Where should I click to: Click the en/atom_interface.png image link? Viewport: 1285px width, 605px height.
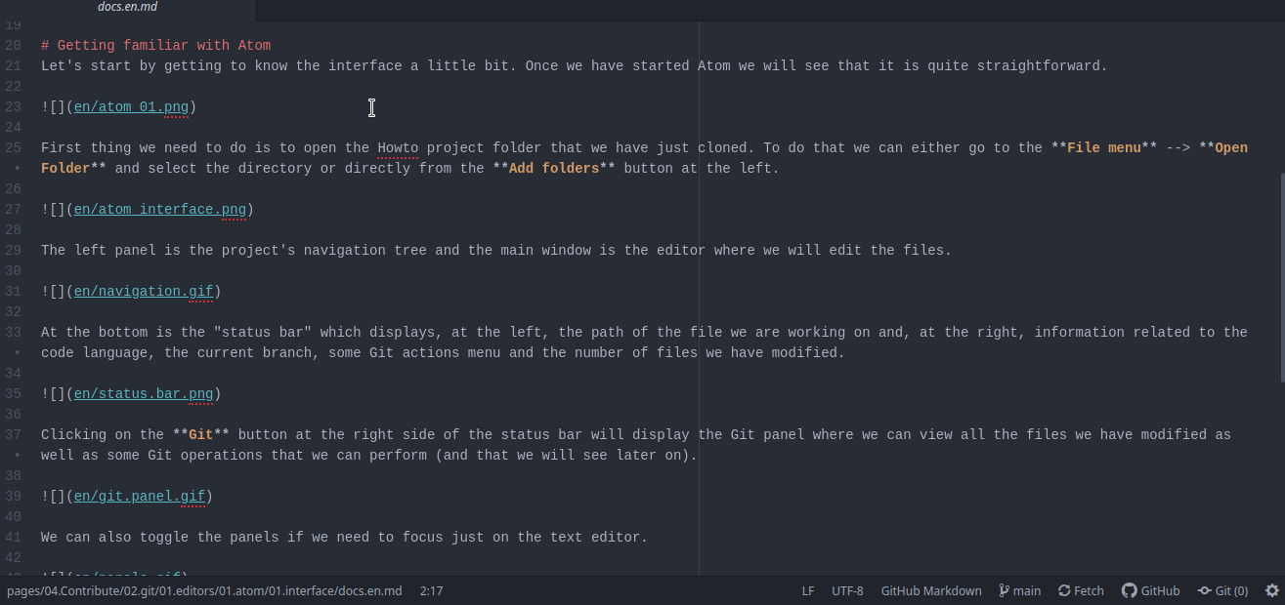pyautogui.click(x=159, y=209)
